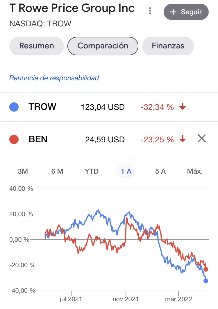Click the blue TROW color dot
The height and width of the screenshot is (309, 218).
click(x=14, y=107)
